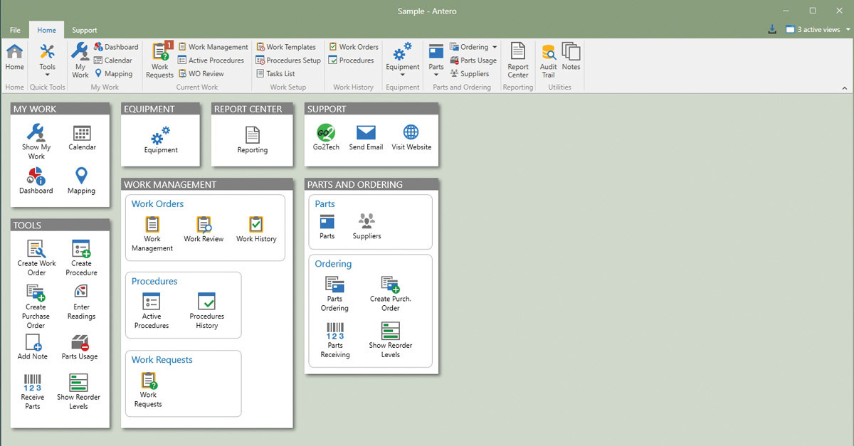Open Parts Receiving tile
Screen dimensions: 854x446
tap(335, 341)
